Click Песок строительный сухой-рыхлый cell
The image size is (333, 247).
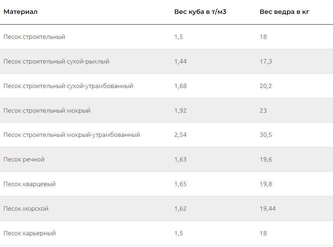tap(56, 61)
